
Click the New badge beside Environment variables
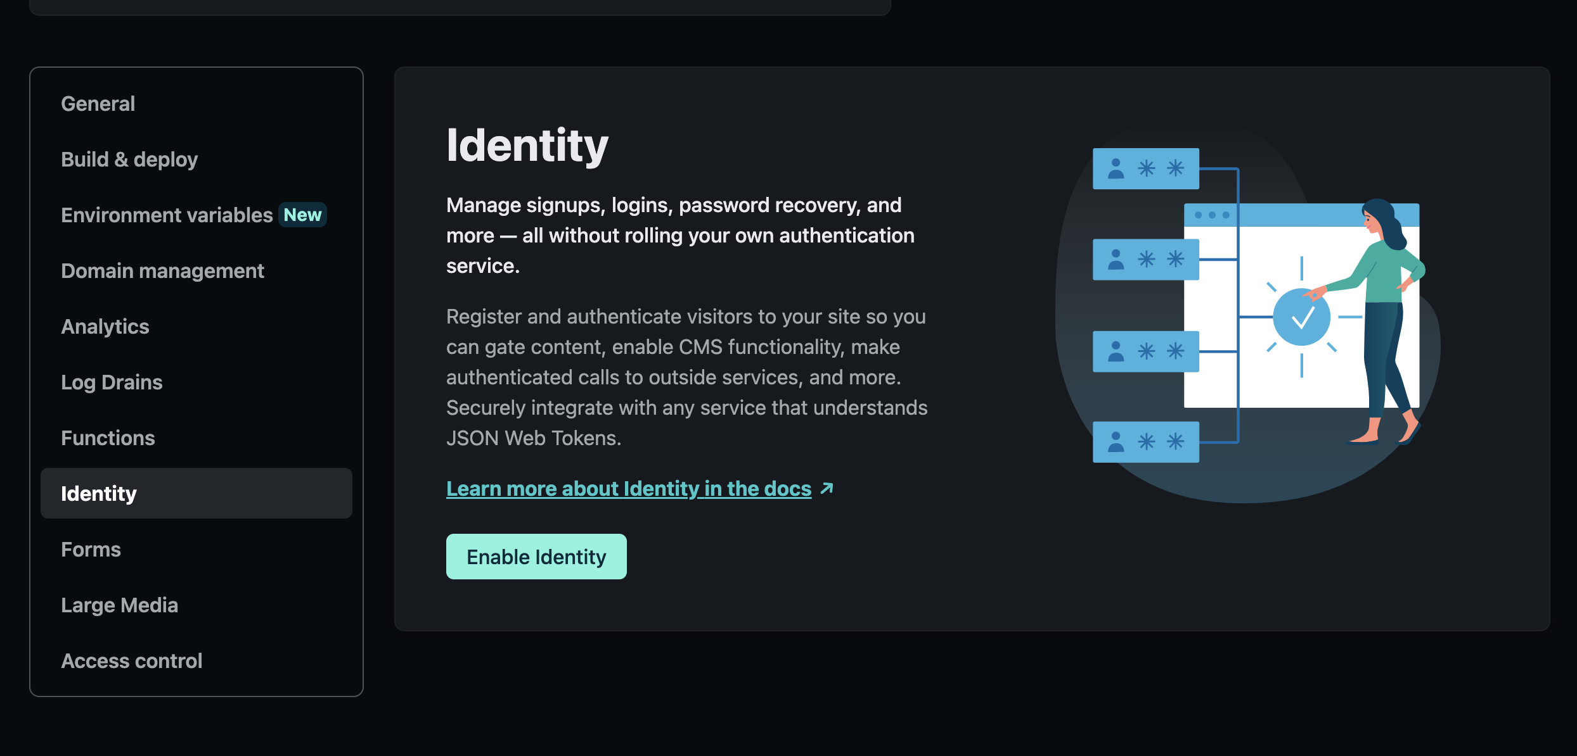(x=302, y=215)
